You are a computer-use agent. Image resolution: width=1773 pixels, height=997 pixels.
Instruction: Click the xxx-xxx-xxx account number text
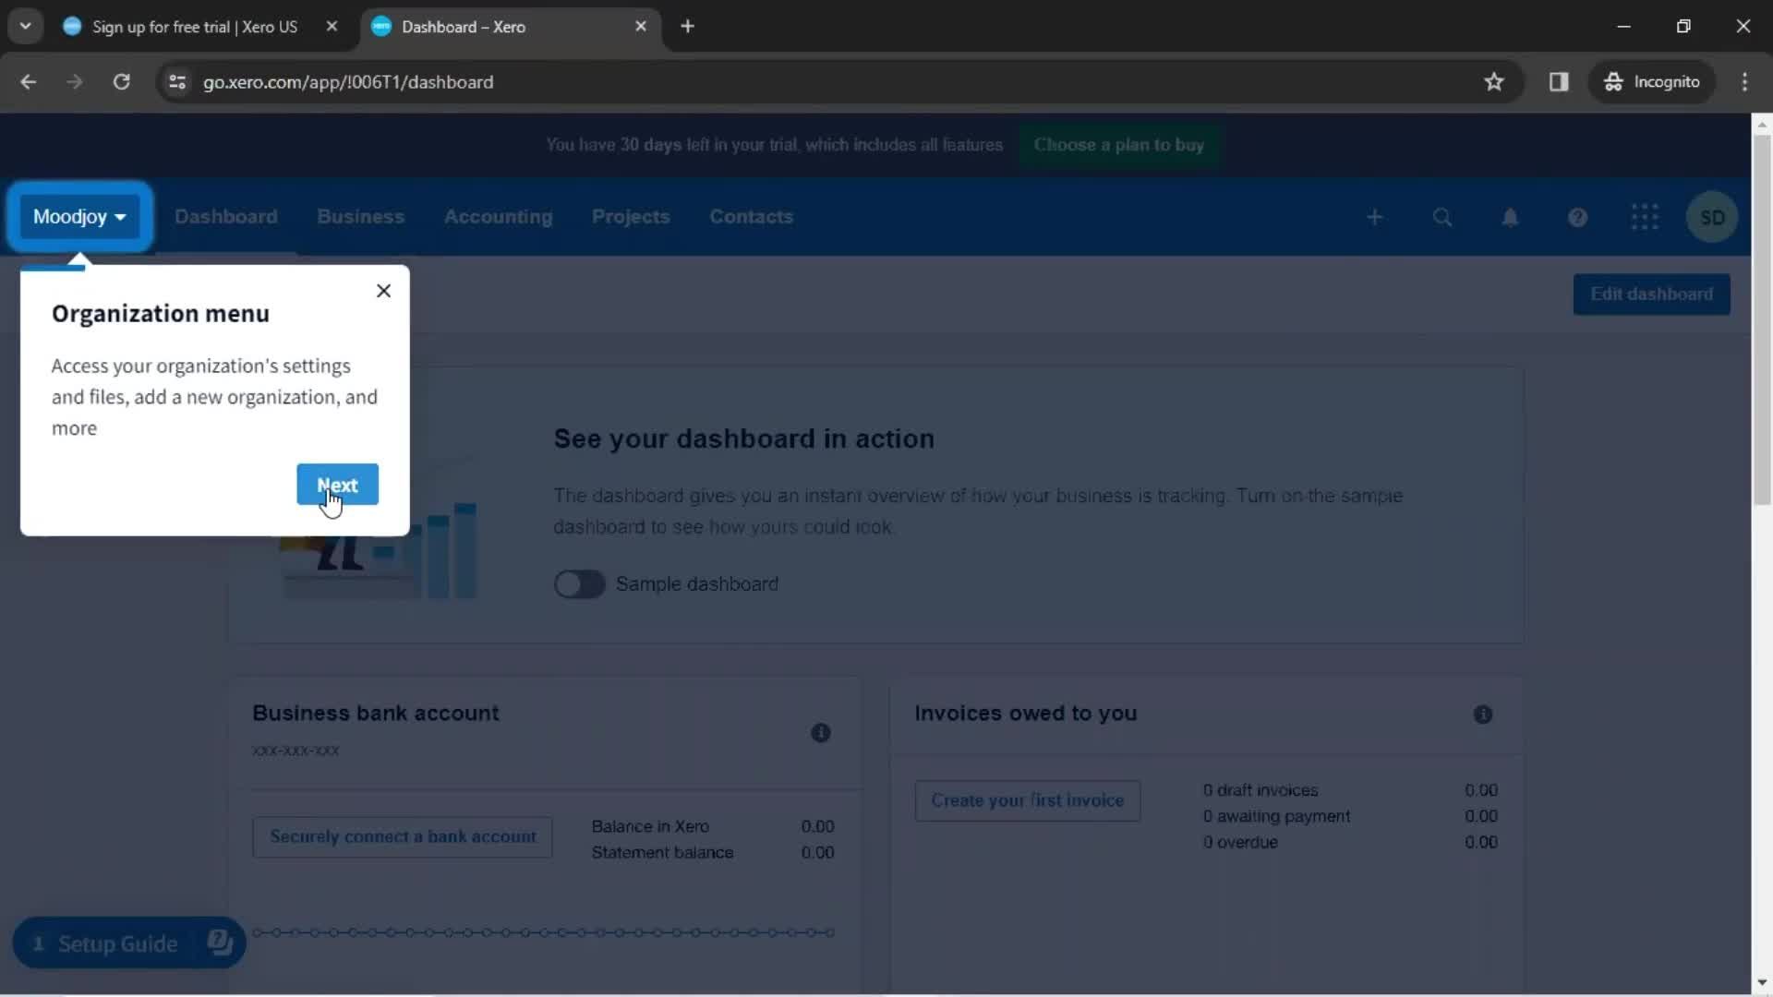tap(295, 751)
